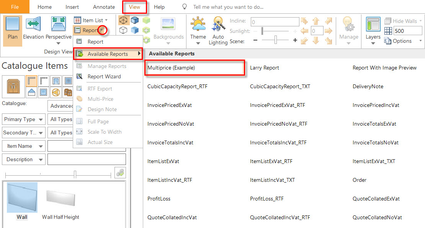Open the DeliveryNote report

coord(368,87)
